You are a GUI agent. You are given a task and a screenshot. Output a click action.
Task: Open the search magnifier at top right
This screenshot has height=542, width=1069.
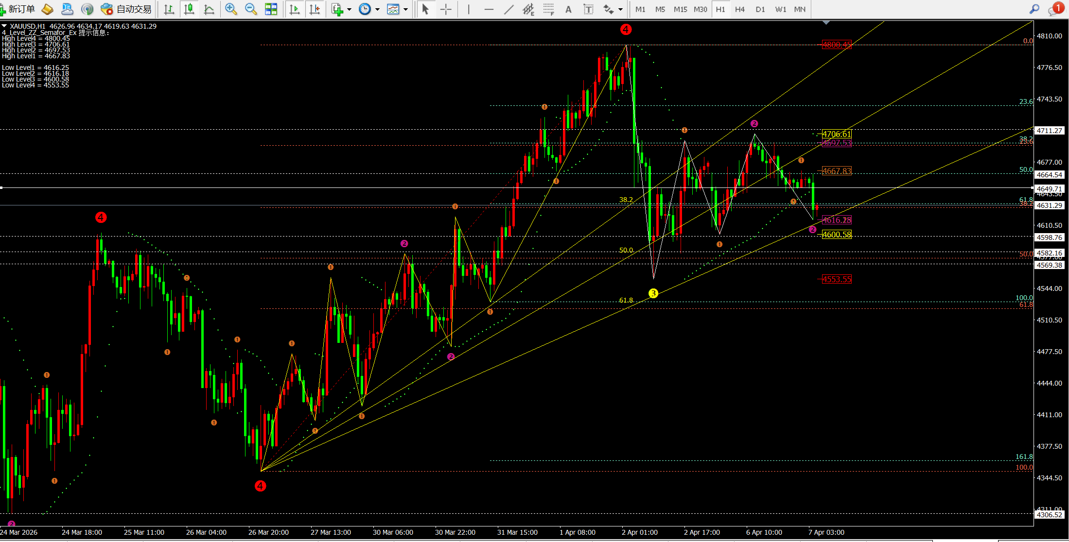(x=1034, y=9)
